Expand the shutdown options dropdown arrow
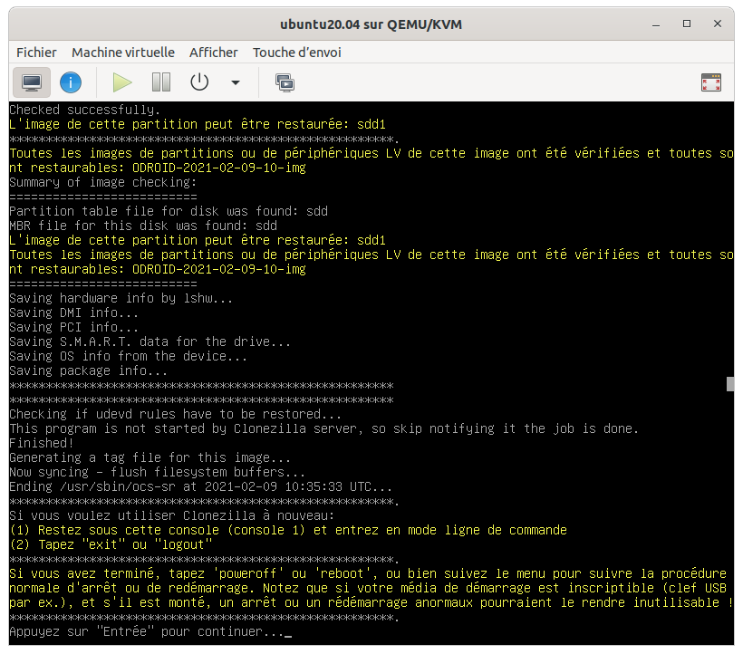The image size is (743, 654). coord(236,82)
